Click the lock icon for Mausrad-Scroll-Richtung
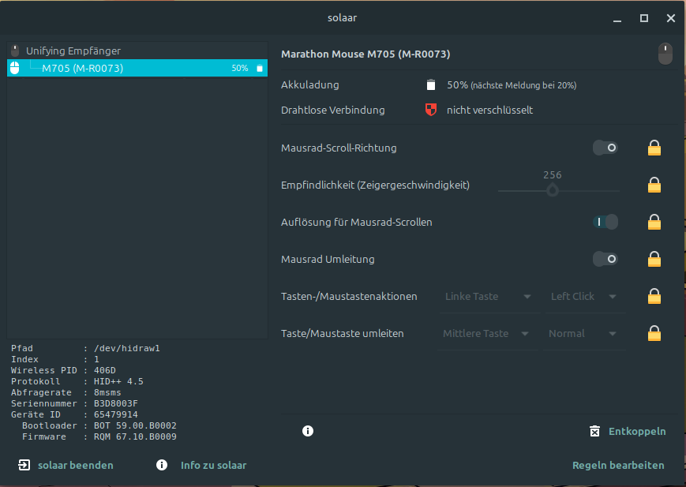Image resolution: width=686 pixels, height=487 pixels. [x=654, y=148]
